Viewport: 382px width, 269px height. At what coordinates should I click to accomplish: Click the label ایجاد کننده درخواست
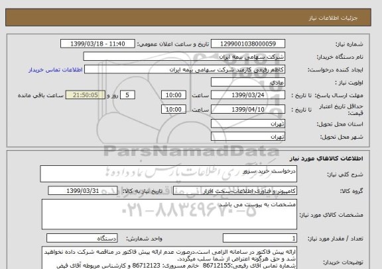(336, 70)
